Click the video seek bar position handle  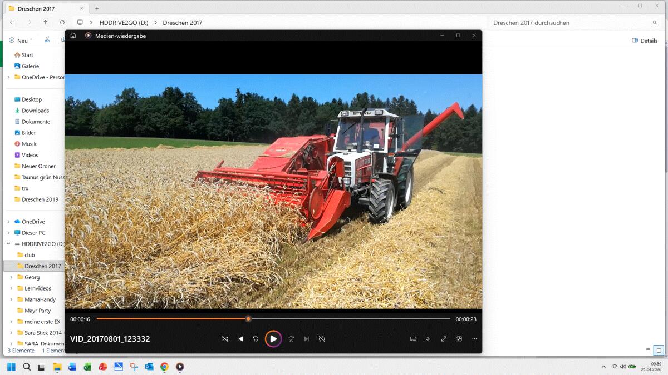click(248, 319)
